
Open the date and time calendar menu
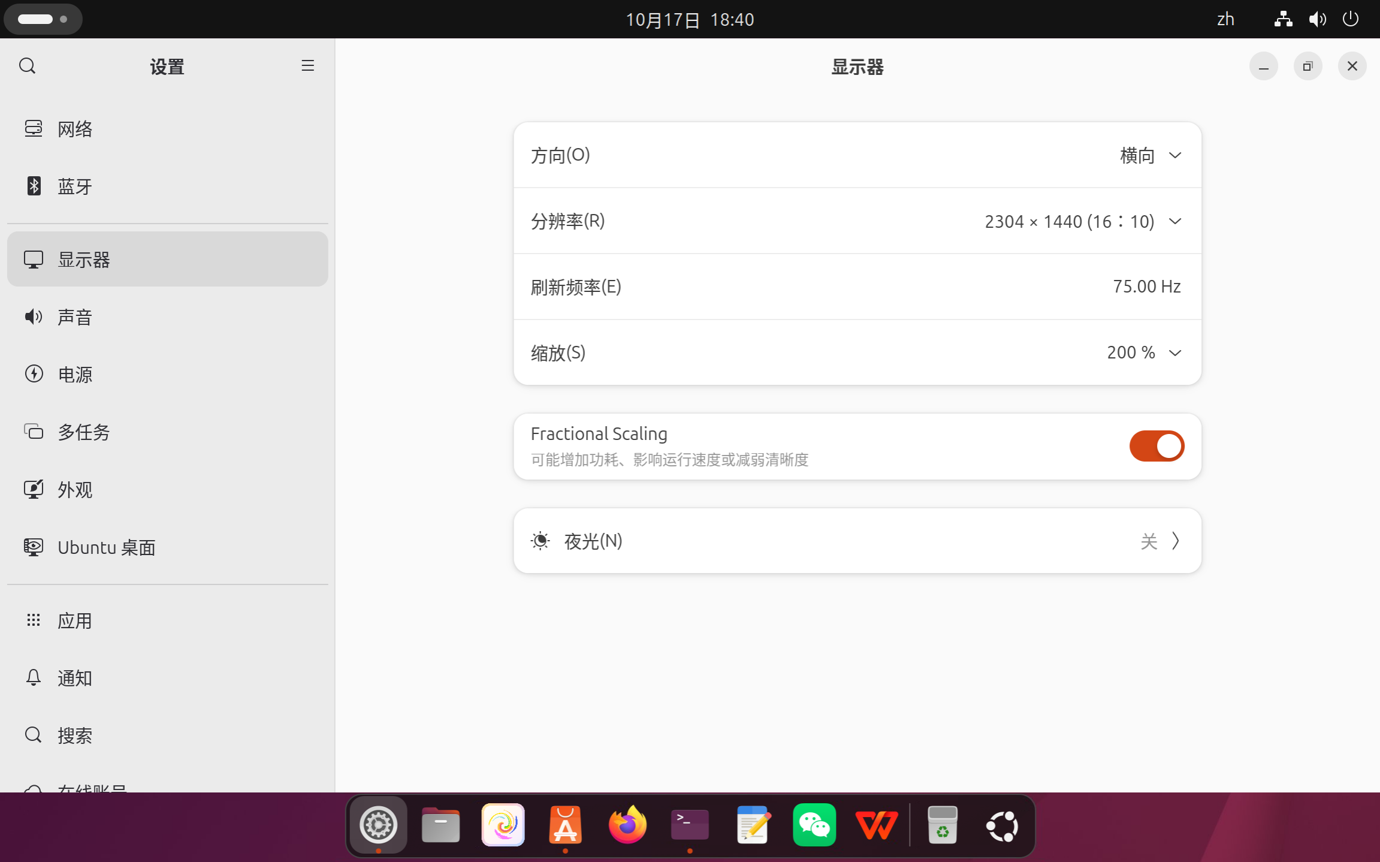(x=690, y=20)
